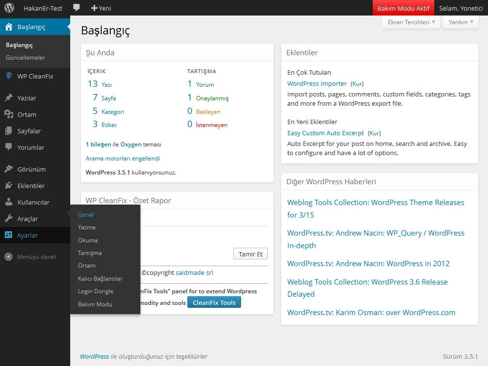Open Karim Osman: over WordPress.com link
Viewport: 488px width, 366px height.
click(371, 312)
